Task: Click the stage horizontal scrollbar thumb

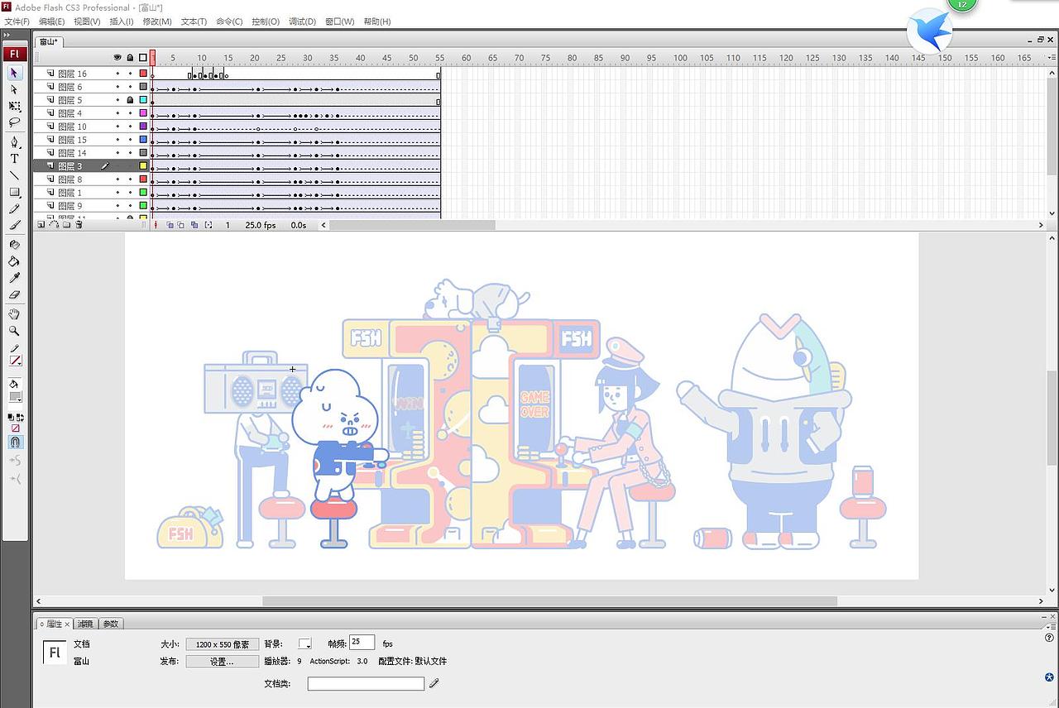Action: (x=549, y=601)
